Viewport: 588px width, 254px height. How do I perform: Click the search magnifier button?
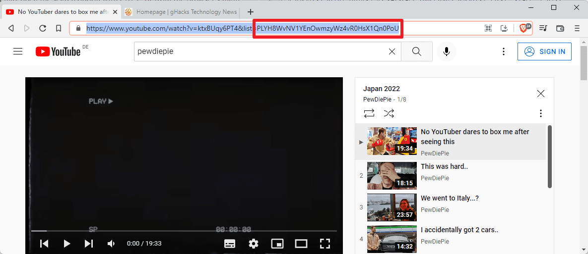416,51
